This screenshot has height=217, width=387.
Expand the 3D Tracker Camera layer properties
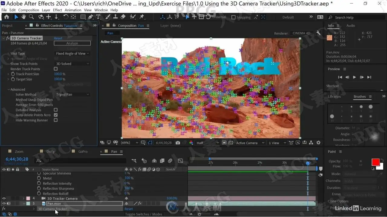(x=24, y=199)
